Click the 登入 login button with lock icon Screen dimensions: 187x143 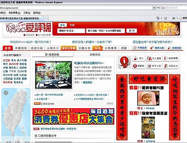tap(138, 58)
